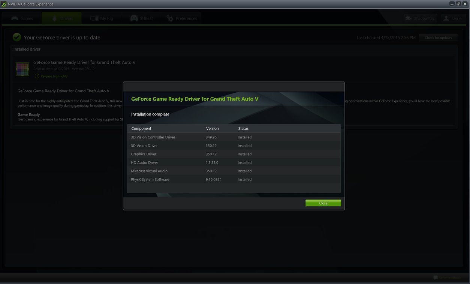The width and height of the screenshot is (470, 284).
Task: Click the Status column header
Action: click(x=243, y=128)
